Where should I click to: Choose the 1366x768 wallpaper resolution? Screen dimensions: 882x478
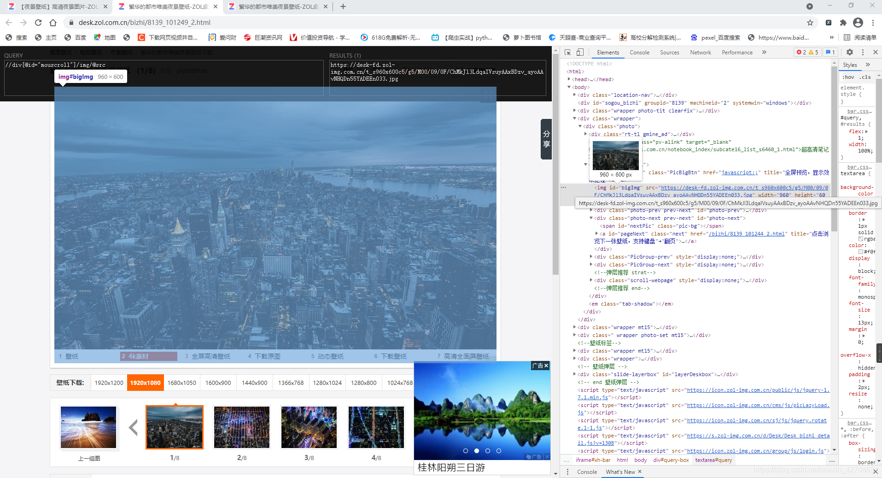tap(291, 383)
